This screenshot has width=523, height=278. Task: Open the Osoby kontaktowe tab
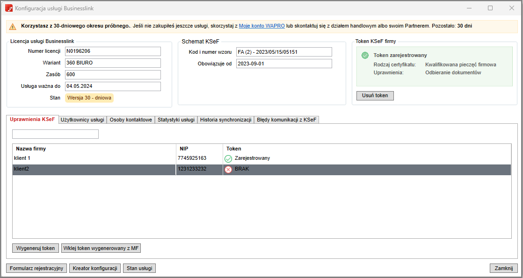(x=131, y=120)
